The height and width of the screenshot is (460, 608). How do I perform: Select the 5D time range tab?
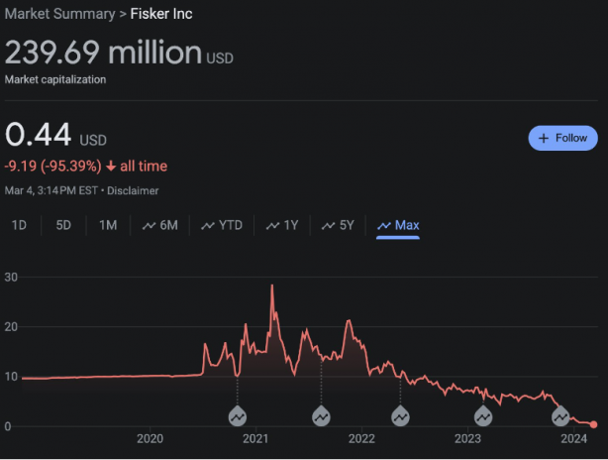click(x=63, y=225)
